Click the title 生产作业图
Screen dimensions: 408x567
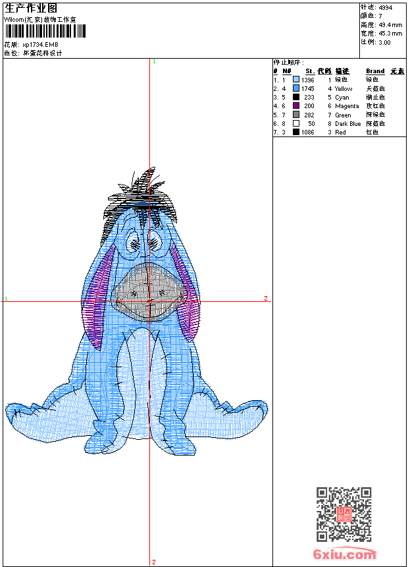click(31, 9)
